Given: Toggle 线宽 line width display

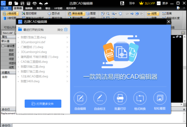Looking at the screenshot, I should [x=153, y=14].
